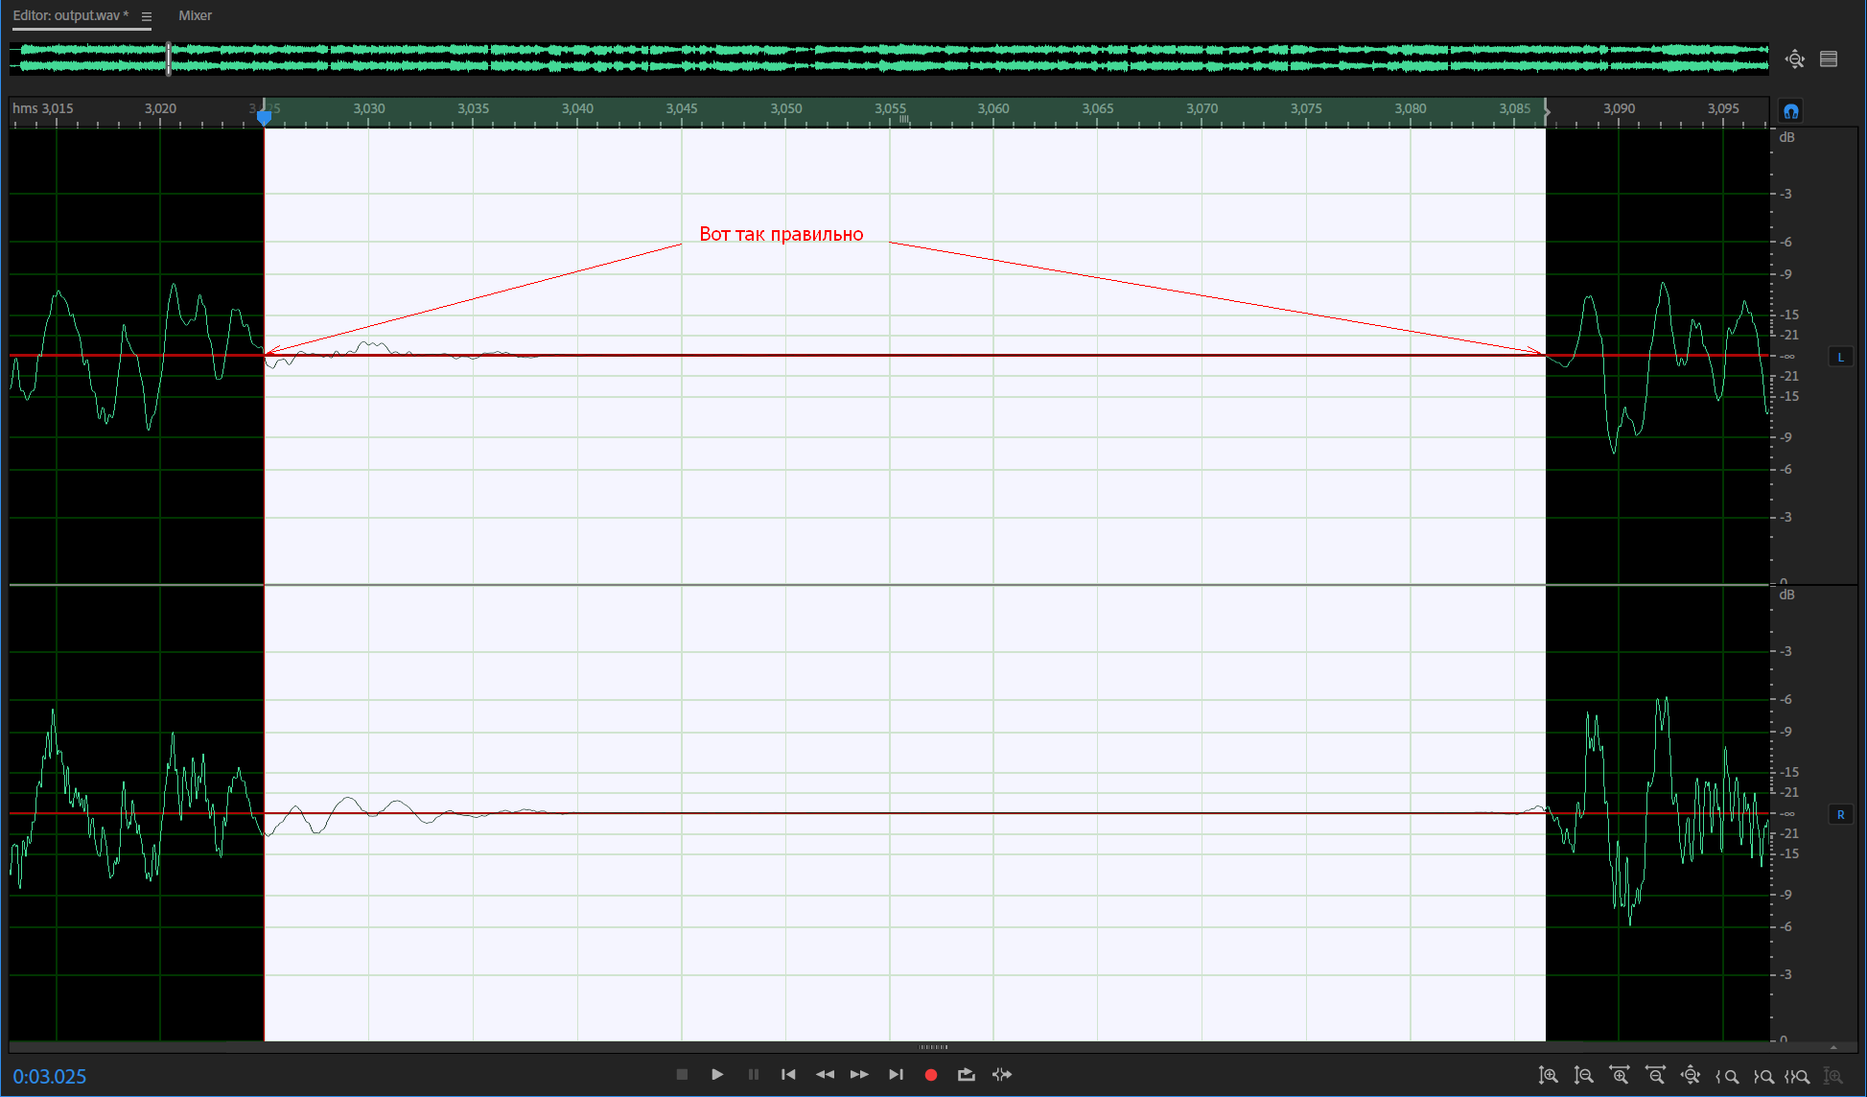This screenshot has height=1097, width=1867.
Task: Click the 3,050 mark on the time ruler
Action: tap(786, 108)
